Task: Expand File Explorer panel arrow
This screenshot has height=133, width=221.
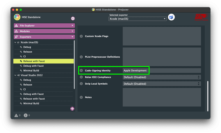Action: point(72,25)
